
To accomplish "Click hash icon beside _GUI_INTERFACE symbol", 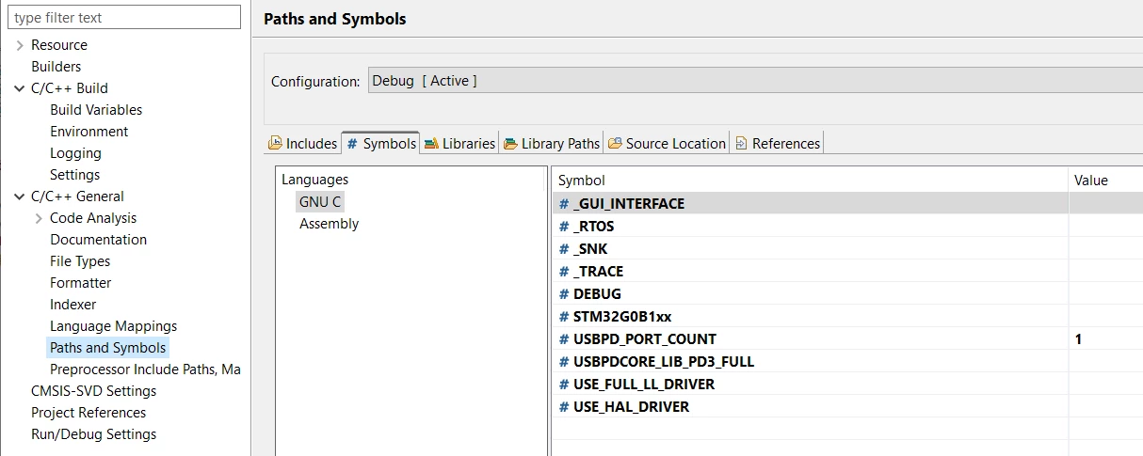I will point(564,204).
